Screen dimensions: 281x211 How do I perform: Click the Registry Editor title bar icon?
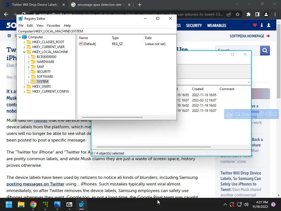tap(21, 18)
